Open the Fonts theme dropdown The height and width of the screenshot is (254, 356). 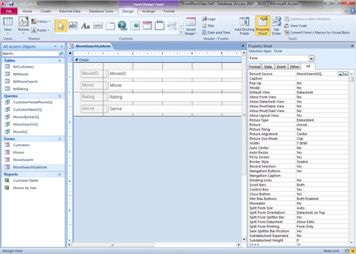click(x=40, y=30)
